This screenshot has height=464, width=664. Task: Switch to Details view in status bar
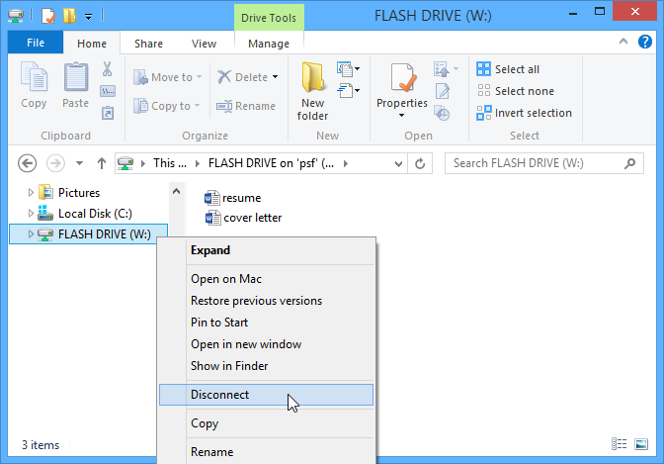[620, 444]
